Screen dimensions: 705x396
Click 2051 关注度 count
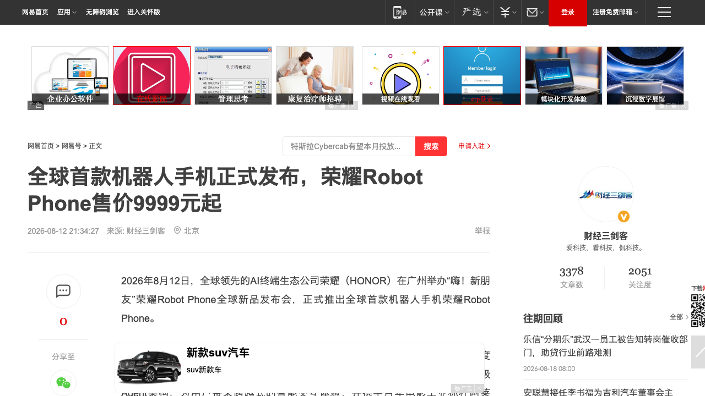point(640,278)
